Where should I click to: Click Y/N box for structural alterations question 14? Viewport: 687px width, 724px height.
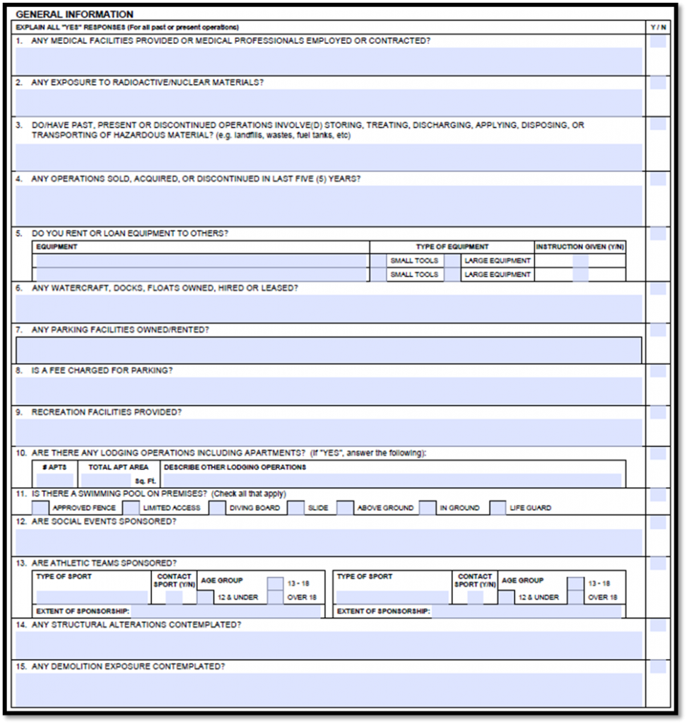point(658,626)
